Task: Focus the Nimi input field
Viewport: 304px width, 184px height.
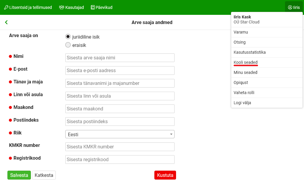Action: coord(120,58)
